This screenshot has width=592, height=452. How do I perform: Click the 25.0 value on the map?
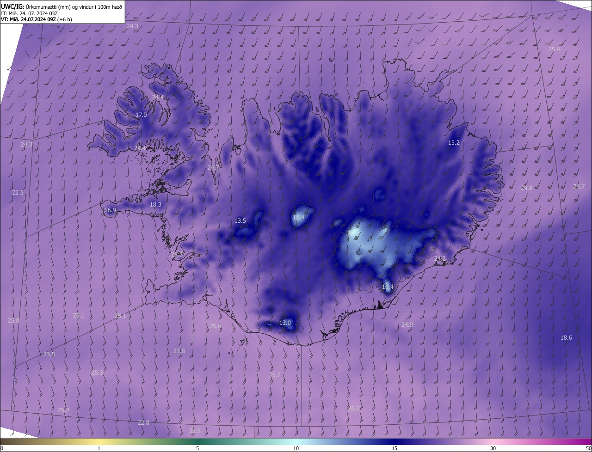(13, 321)
